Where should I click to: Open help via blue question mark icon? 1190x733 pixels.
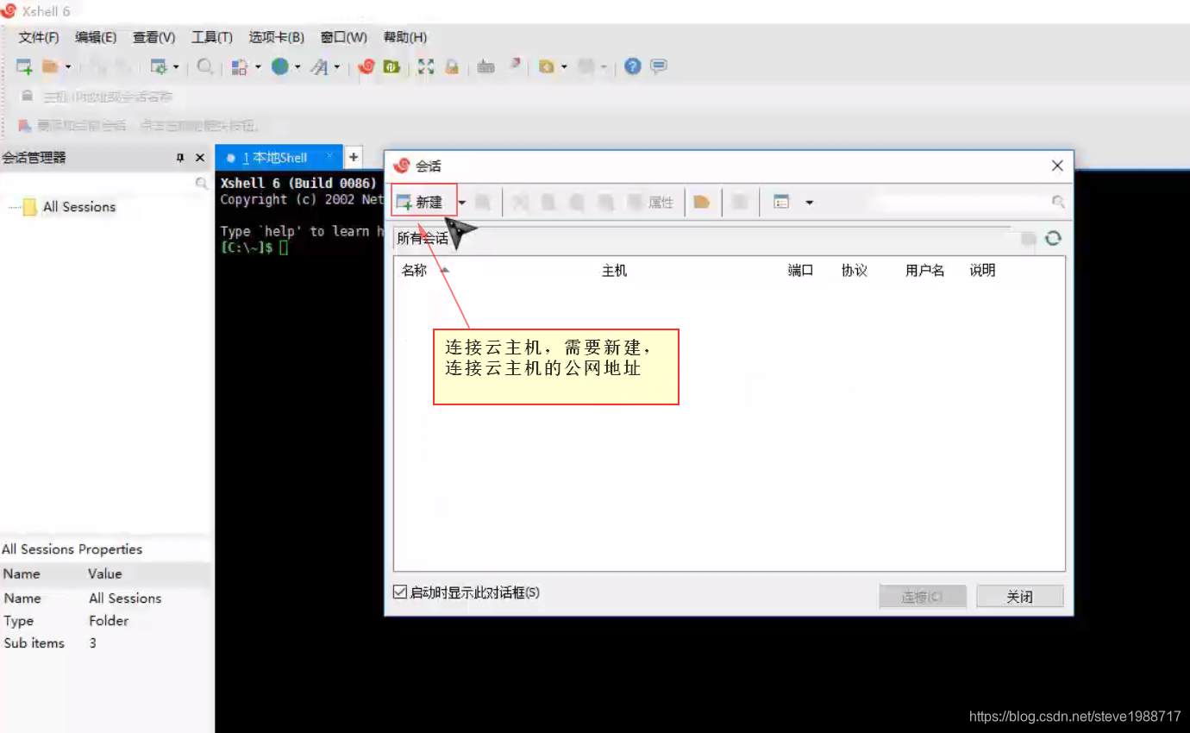[x=633, y=66]
